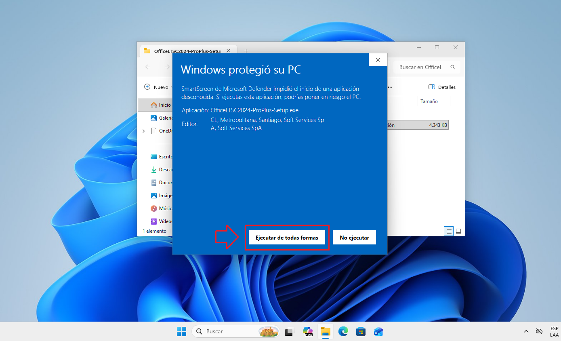The image size is (561, 341).
Task: Add a new File Explorer tab
Action: pos(246,51)
